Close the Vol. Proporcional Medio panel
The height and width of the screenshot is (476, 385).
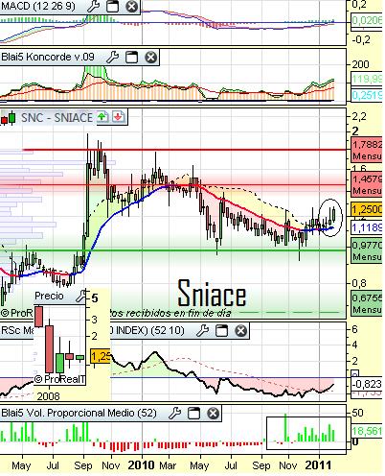coord(213,413)
